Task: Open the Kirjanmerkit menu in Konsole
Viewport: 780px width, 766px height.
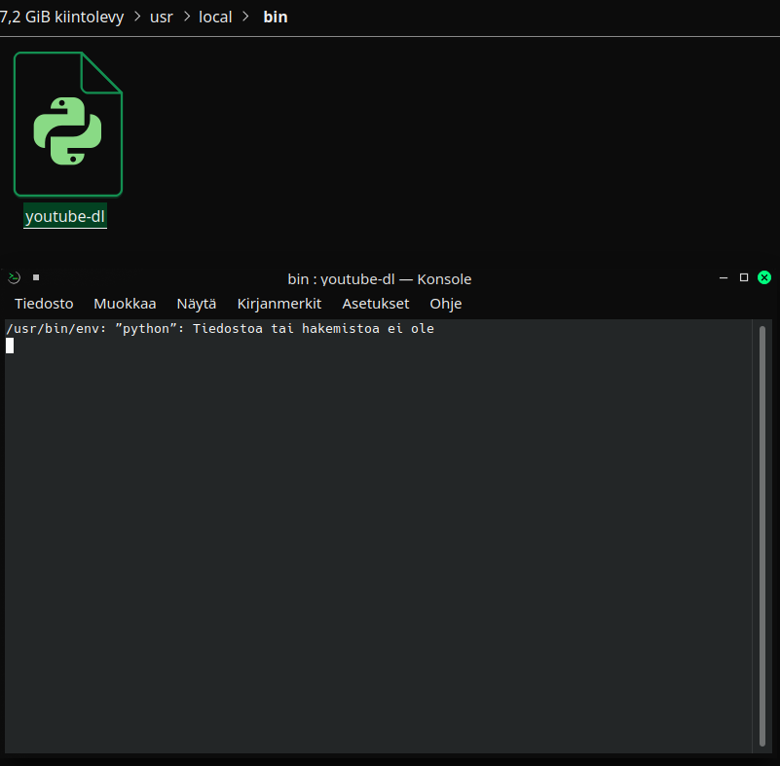Action: (x=279, y=304)
